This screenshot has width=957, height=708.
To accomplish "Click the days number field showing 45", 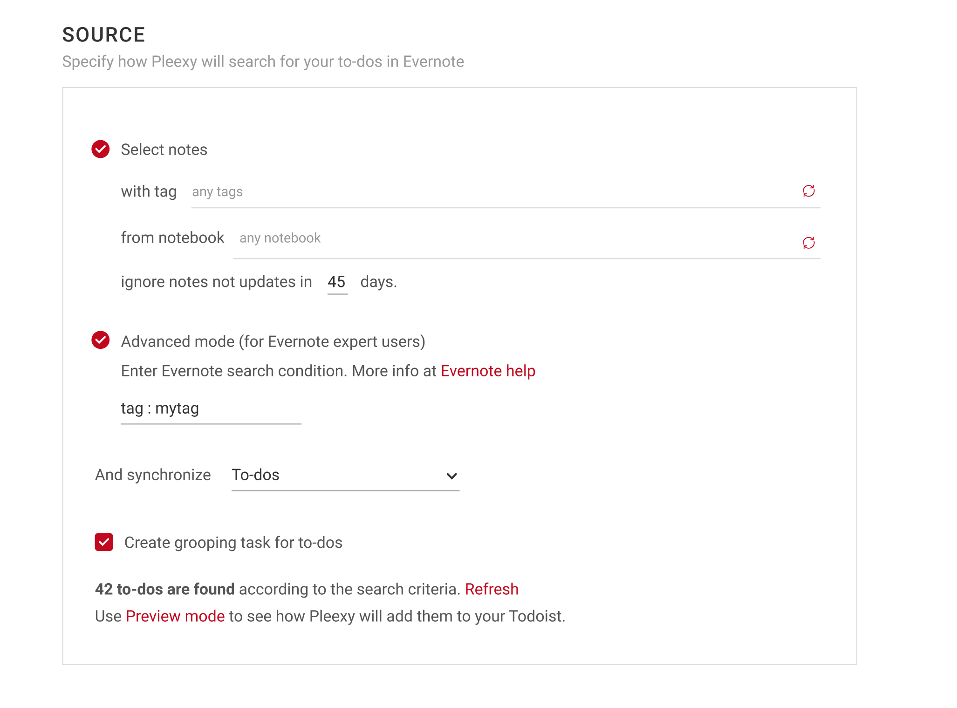I will 337,282.
